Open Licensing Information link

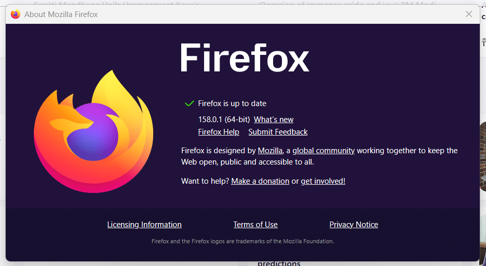[144, 225]
